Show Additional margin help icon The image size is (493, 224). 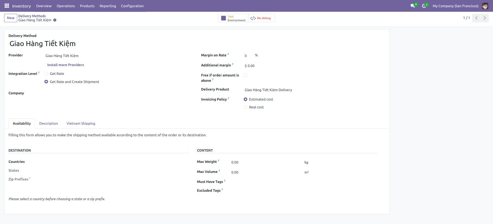pyautogui.click(x=233, y=64)
